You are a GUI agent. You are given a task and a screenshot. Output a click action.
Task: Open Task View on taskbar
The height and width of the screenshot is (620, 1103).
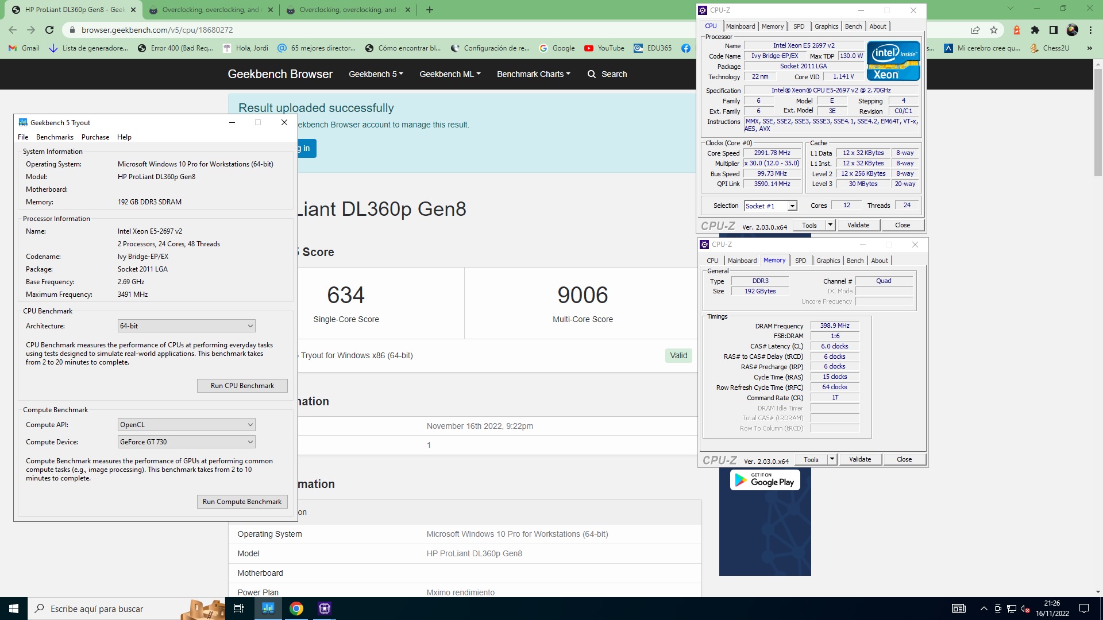point(239,609)
